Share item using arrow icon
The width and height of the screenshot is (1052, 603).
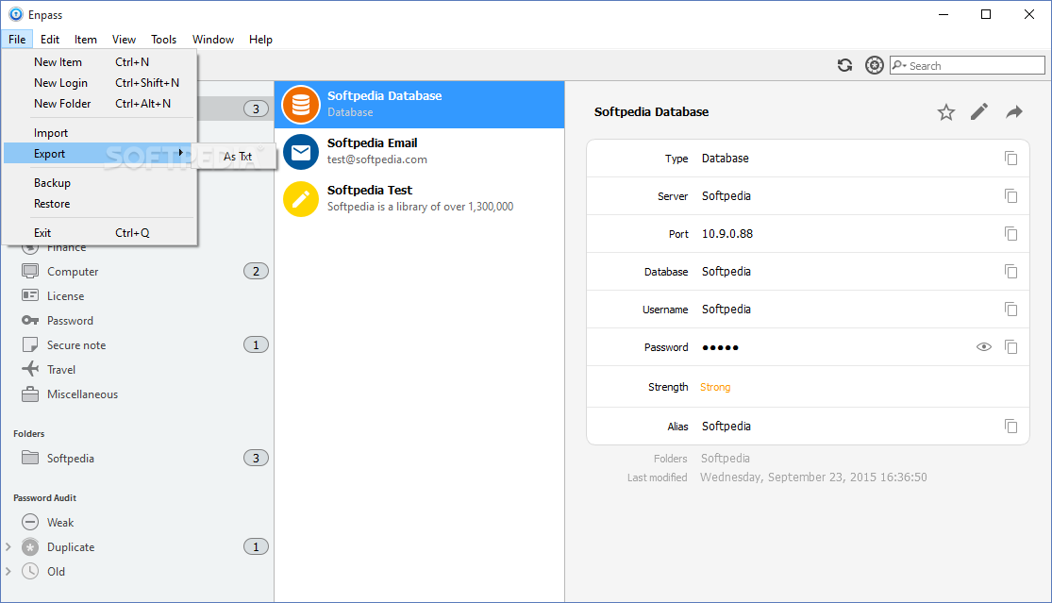click(1014, 112)
